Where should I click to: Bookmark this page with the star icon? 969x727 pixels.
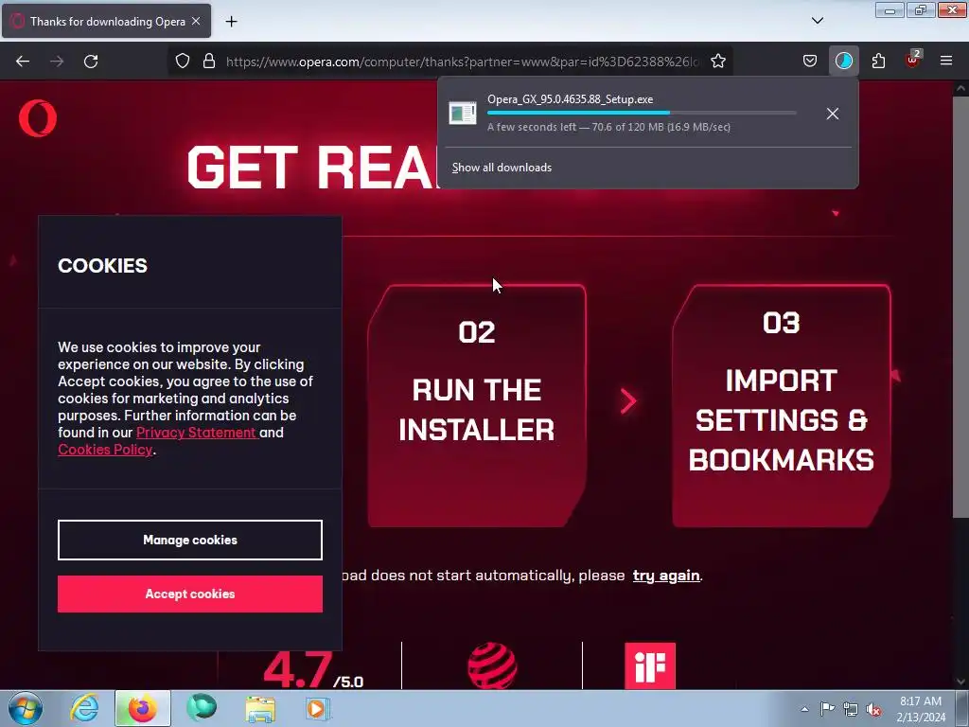point(717,61)
